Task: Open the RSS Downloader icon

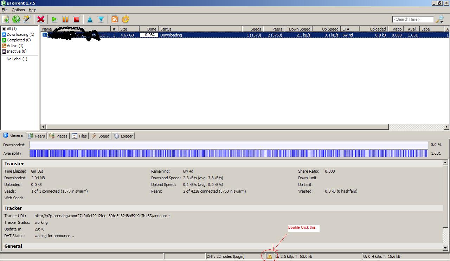Action: pos(115,19)
